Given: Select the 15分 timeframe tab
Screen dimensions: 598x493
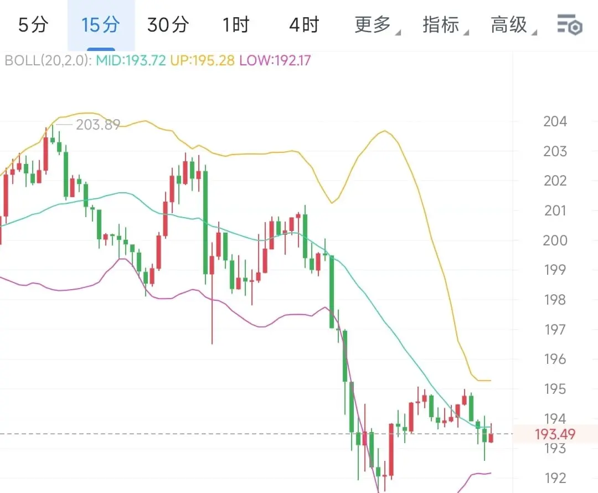Looking at the screenshot, I should pyautogui.click(x=101, y=25).
